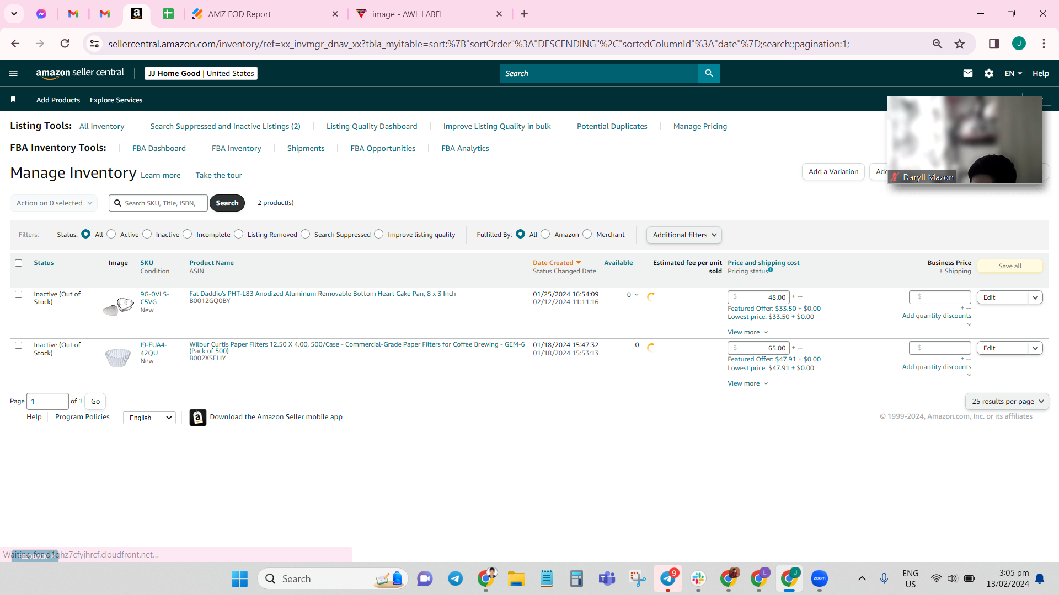The width and height of the screenshot is (1059, 595).
Task: Open zoom magnifier icon in address bar
Action: coord(937,44)
